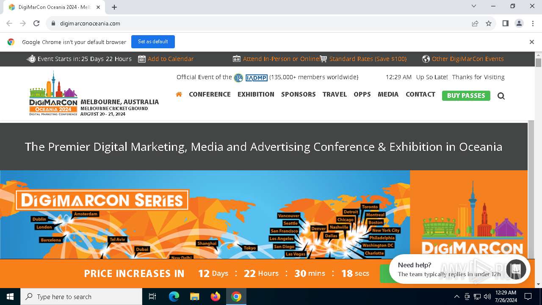
Task: Dismiss the default browser notification bar
Action: click(x=532, y=42)
